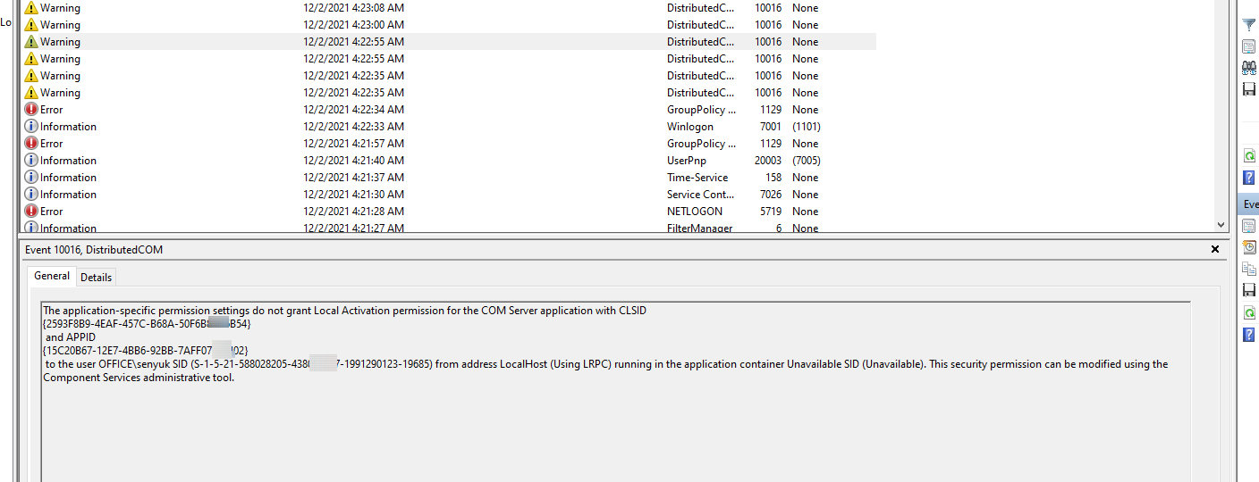Select the Time-Service information event row
Viewport: 1259px width, 482px height.
[358, 178]
